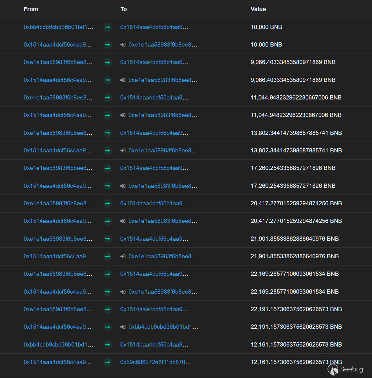Click green arrow in row sending to 0x59c686272e6f11dc870

coord(107,362)
